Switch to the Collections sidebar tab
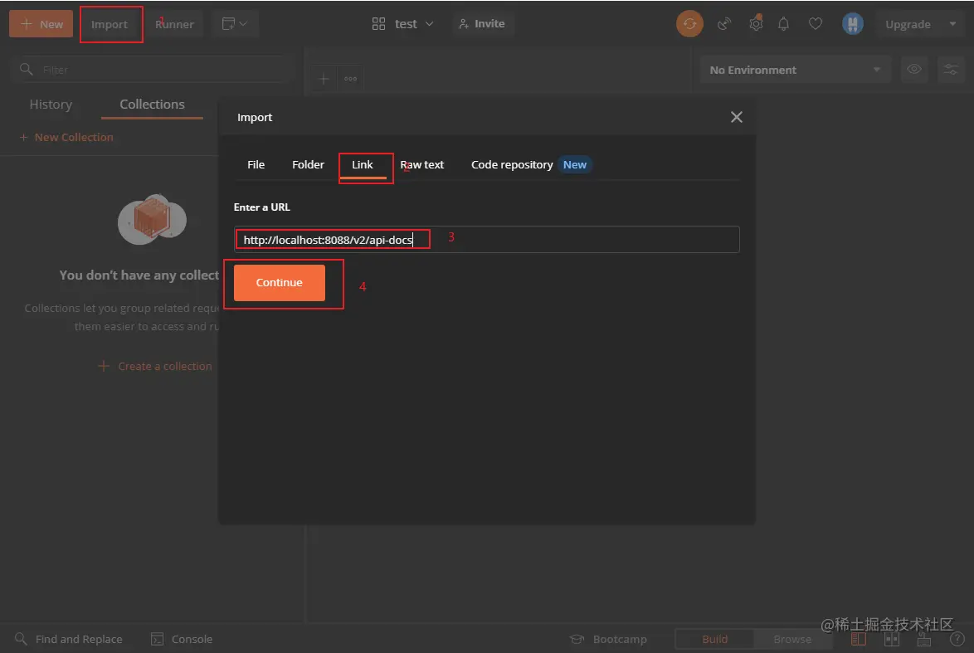The width and height of the screenshot is (974, 653). (x=152, y=105)
